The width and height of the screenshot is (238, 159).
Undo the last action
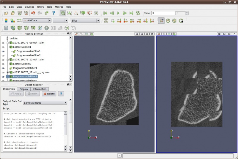coord(33,13)
